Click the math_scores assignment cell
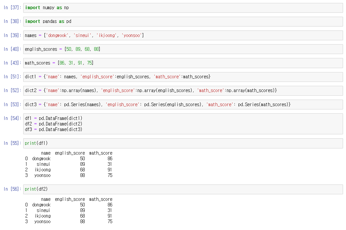Image resolution: width=346 pixels, height=230 pixels. click(x=183, y=63)
